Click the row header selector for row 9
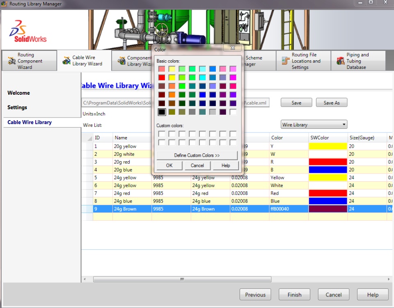This screenshot has height=308, width=394. (x=87, y=209)
